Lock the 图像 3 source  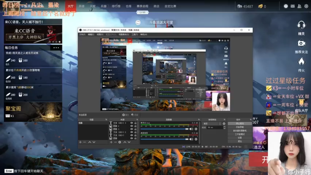tap(135, 129)
